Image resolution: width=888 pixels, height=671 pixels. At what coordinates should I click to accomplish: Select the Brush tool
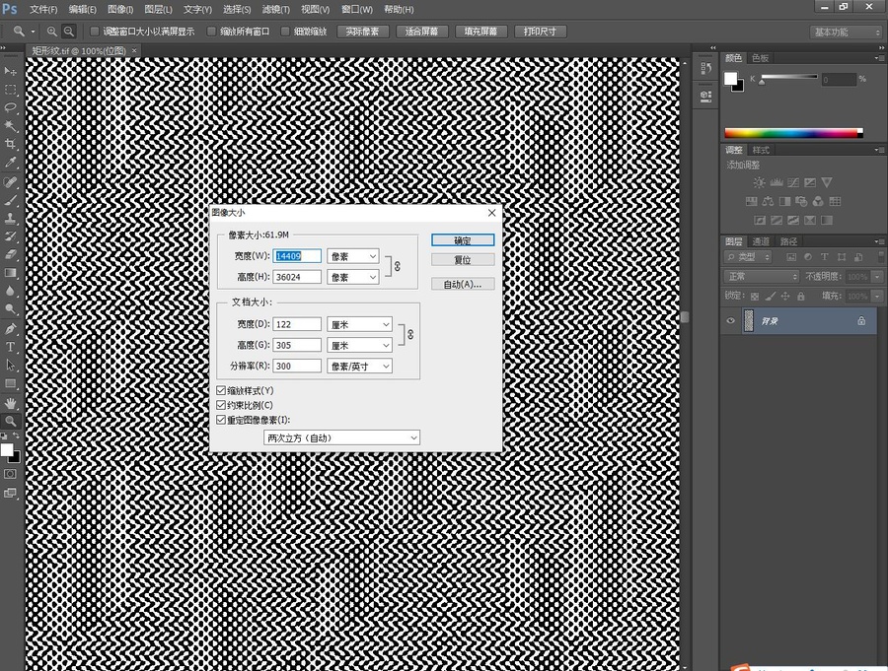(10, 200)
